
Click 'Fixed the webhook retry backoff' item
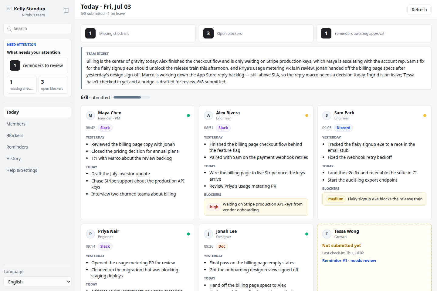click(x=360, y=157)
